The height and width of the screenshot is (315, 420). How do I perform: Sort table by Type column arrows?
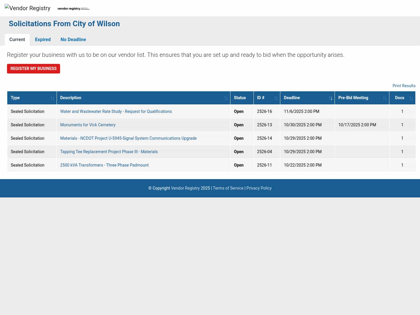coord(52,98)
